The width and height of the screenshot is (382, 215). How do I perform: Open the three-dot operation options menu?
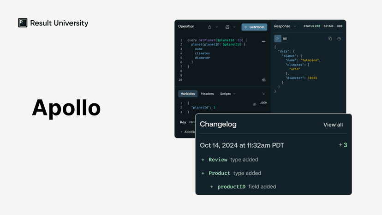click(x=263, y=42)
